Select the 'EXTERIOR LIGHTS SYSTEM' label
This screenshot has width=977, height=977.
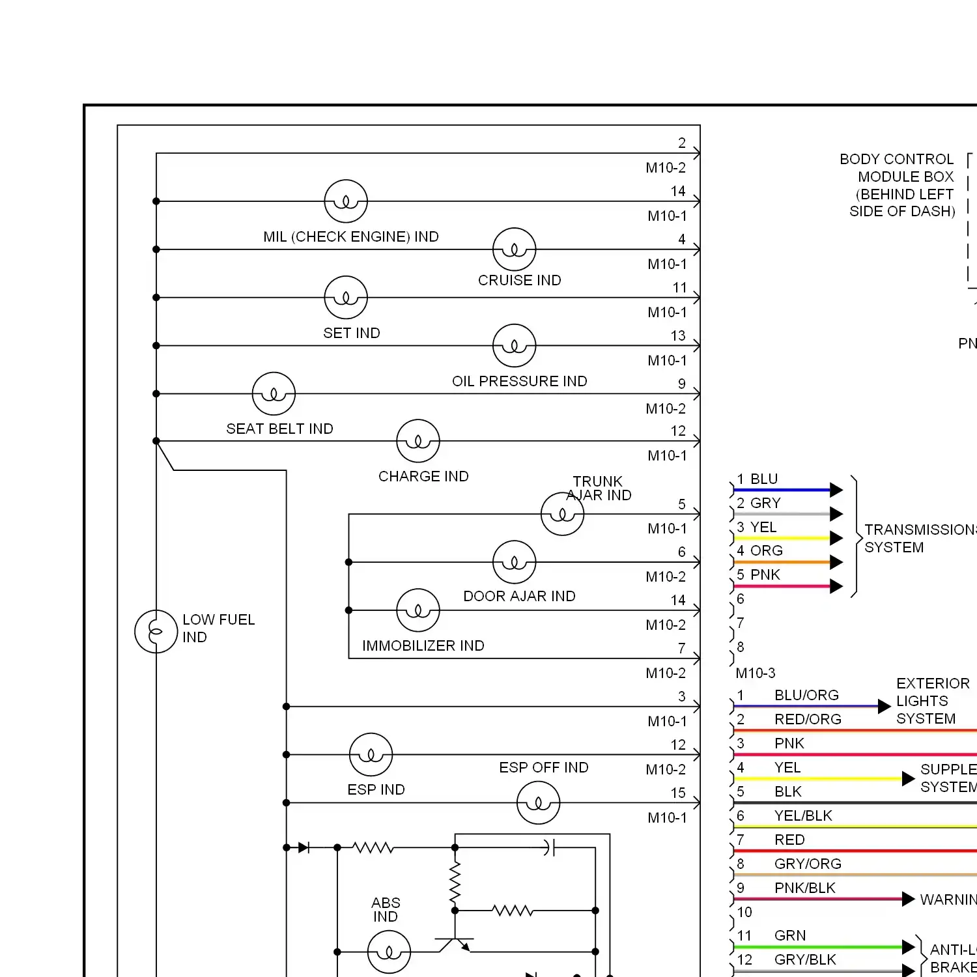tap(933, 701)
